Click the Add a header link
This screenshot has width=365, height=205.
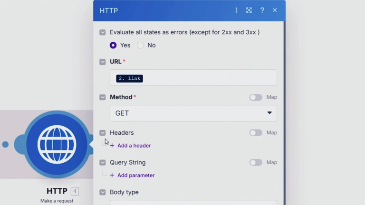134,146
